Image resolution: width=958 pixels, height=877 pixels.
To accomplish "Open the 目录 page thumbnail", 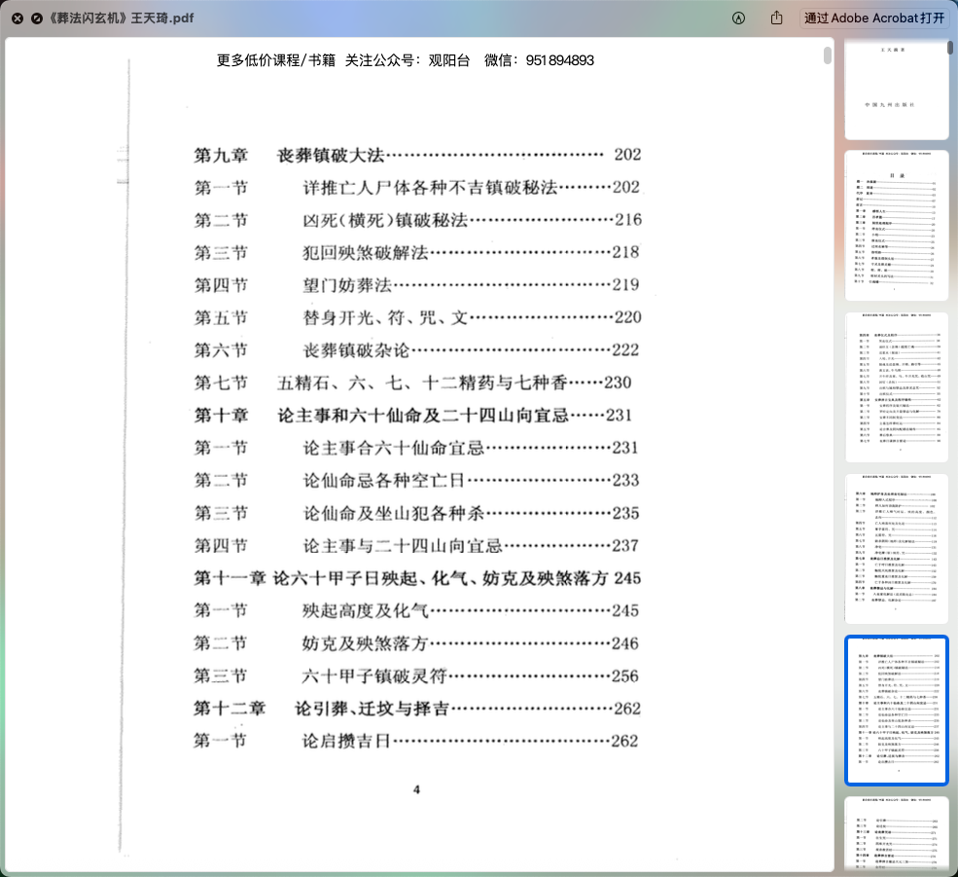I will tap(897, 225).
